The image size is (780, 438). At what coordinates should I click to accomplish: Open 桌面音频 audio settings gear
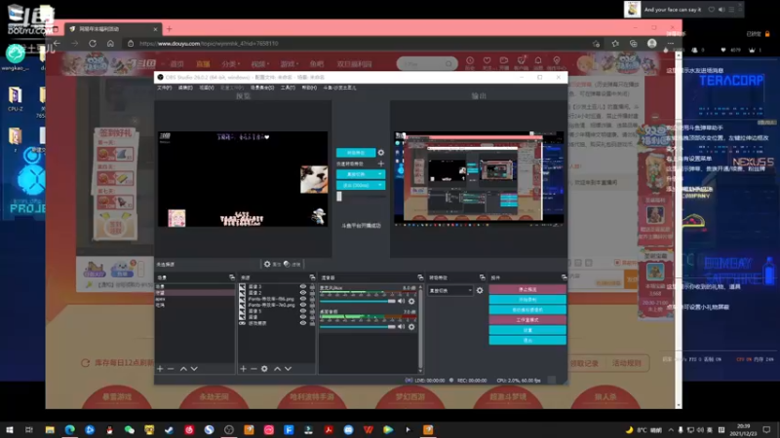[x=411, y=326]
